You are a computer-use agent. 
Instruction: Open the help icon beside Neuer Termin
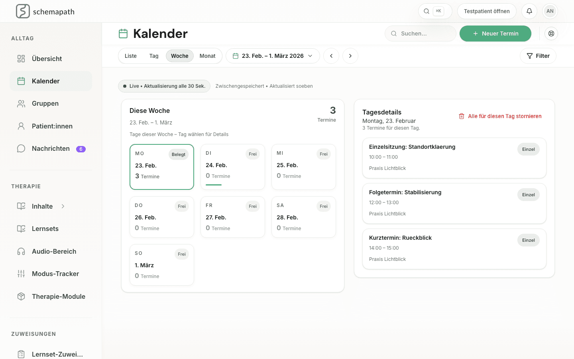point(551,34)
